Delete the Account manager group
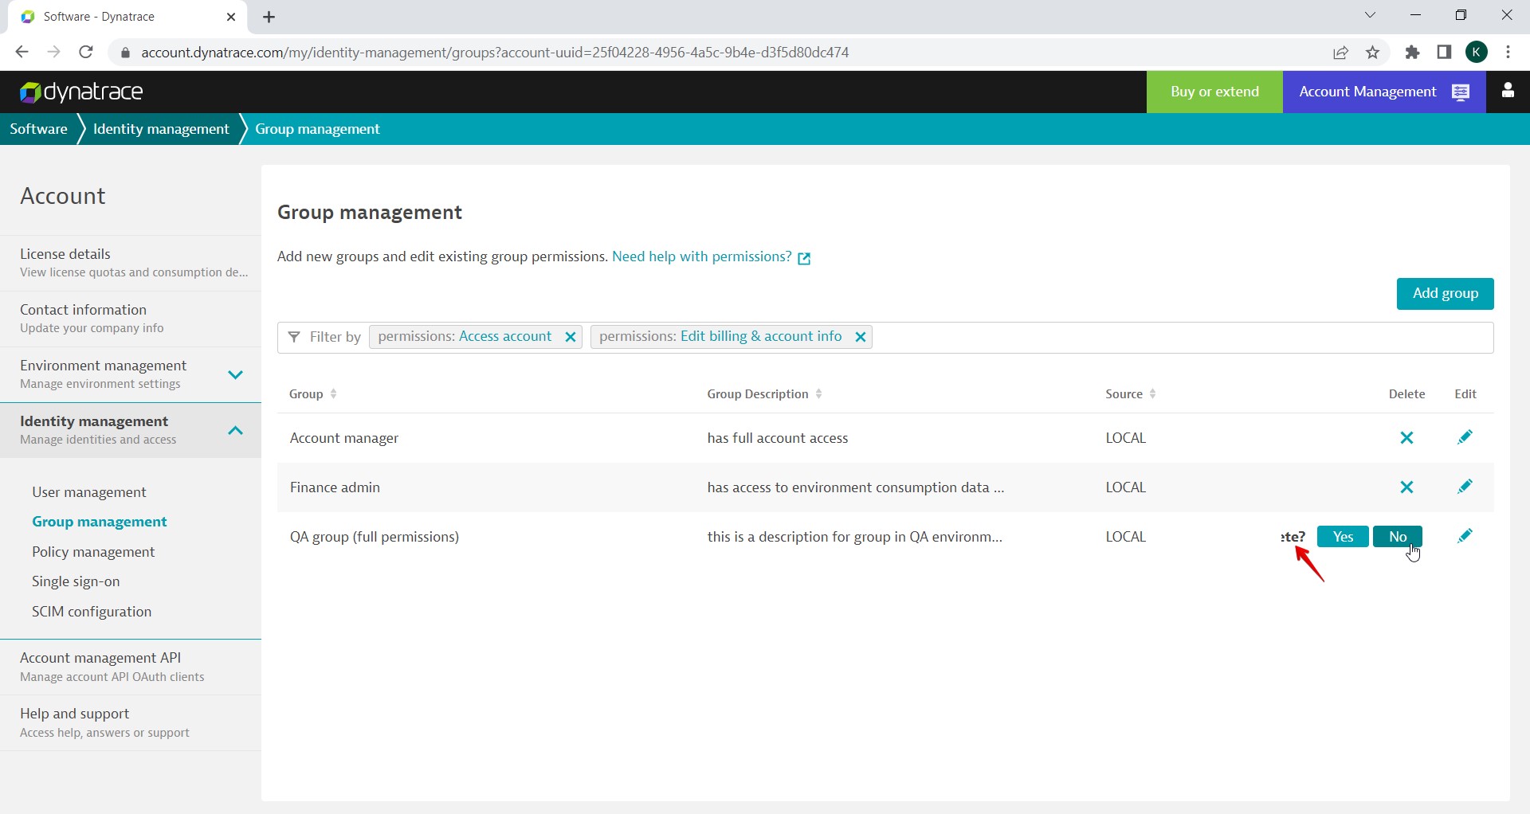This screenshot has width=1530, height=814. 1406,438
